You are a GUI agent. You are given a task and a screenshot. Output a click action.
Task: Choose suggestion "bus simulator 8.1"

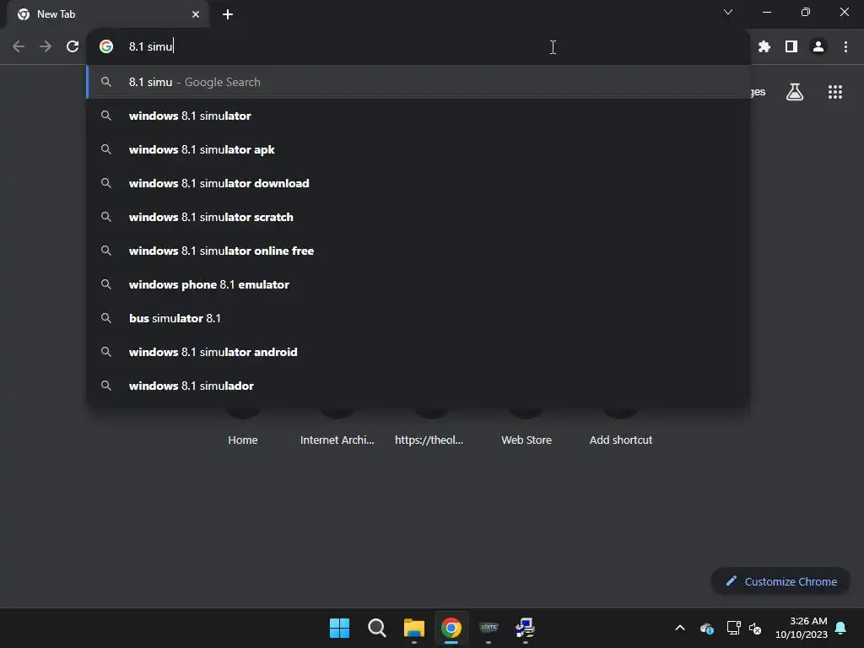point(418,318)
